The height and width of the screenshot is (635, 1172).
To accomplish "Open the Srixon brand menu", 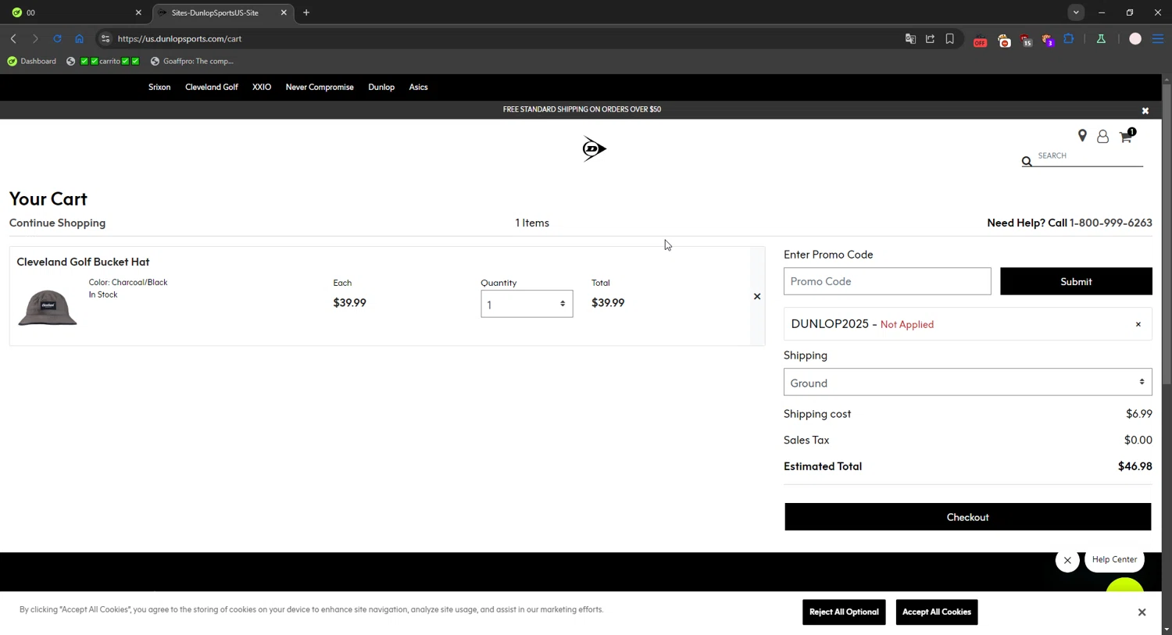I will coord(159,87).
